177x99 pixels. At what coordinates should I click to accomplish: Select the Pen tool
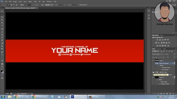click(x=2, y=52)
